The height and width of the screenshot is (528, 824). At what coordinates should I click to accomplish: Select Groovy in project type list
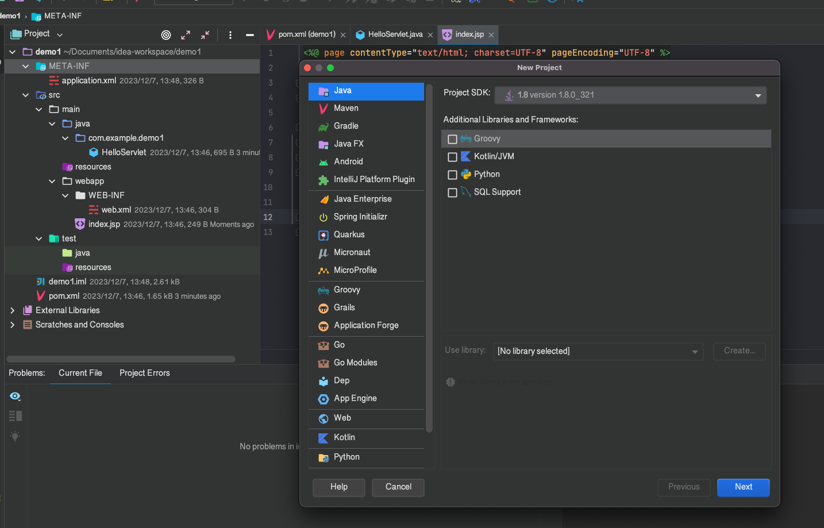coord(366,290)
